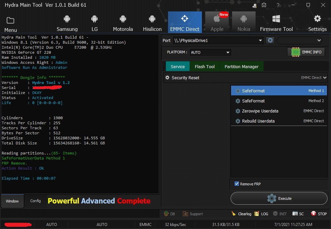Toggle the Remove FRP checkbox
Viewport: 331px width, 229px height.
[x=237, y=184]
